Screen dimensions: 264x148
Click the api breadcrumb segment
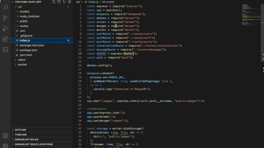point(78,2)
